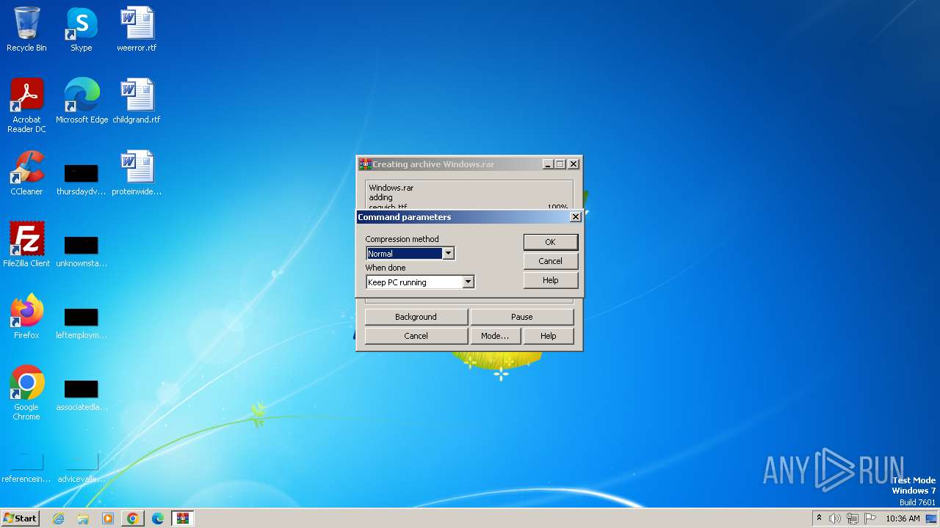Click the Mode... button
The image size is (940, 528).
495,336
